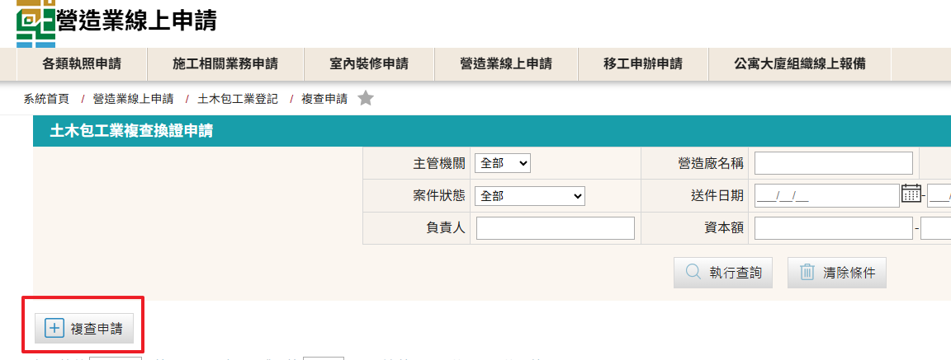This screenshot has width=951, height=360.
Task: Click the green building logo icon
Action: [35, 21]
